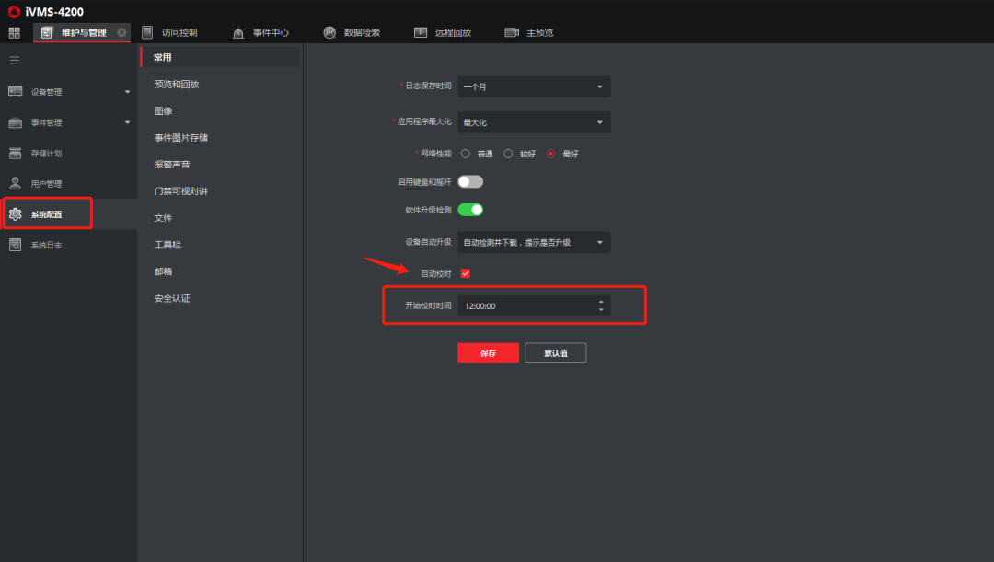
Task: Open 用户管理 user icon in sidebar
Action: [15, 183]
